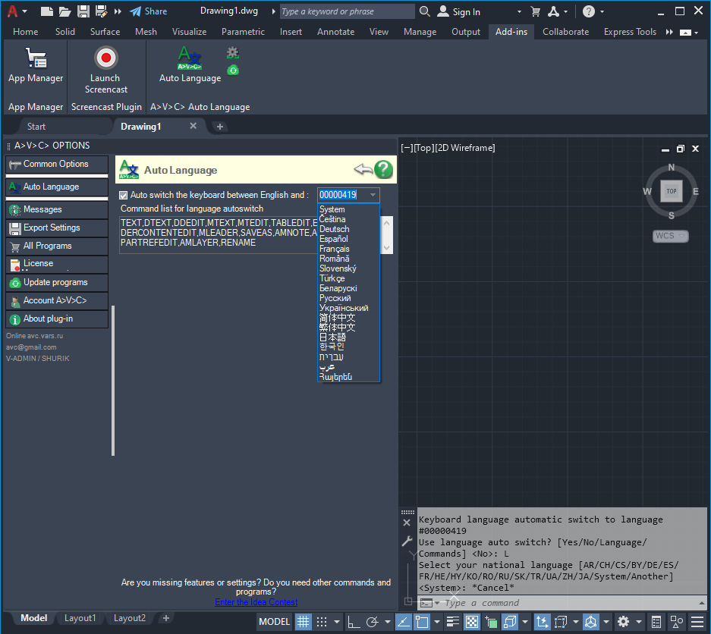Click the lineweight display icon in the status bar
Image resolution: width=711 pixels, height=634 pixels.
click(452, 621)
